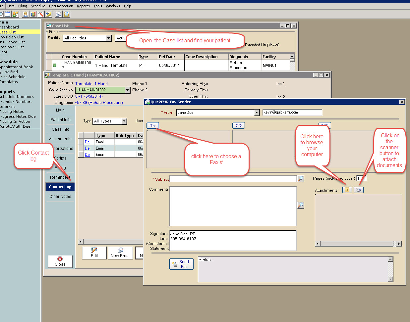Select the Contact Log tab
Viewport: 410px width, 322px height.
coord(60,187)
